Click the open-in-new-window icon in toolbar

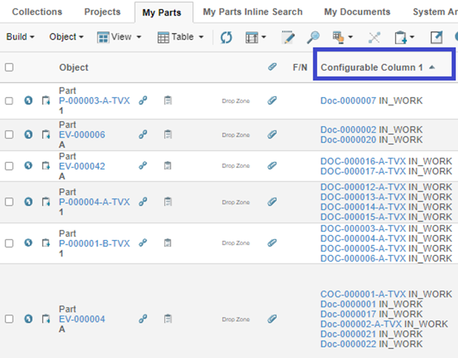(436, 38)
